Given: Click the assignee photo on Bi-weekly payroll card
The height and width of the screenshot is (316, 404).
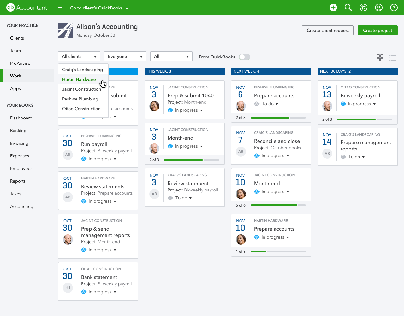Looking at the screenshot, I should (x=327, y=106).
